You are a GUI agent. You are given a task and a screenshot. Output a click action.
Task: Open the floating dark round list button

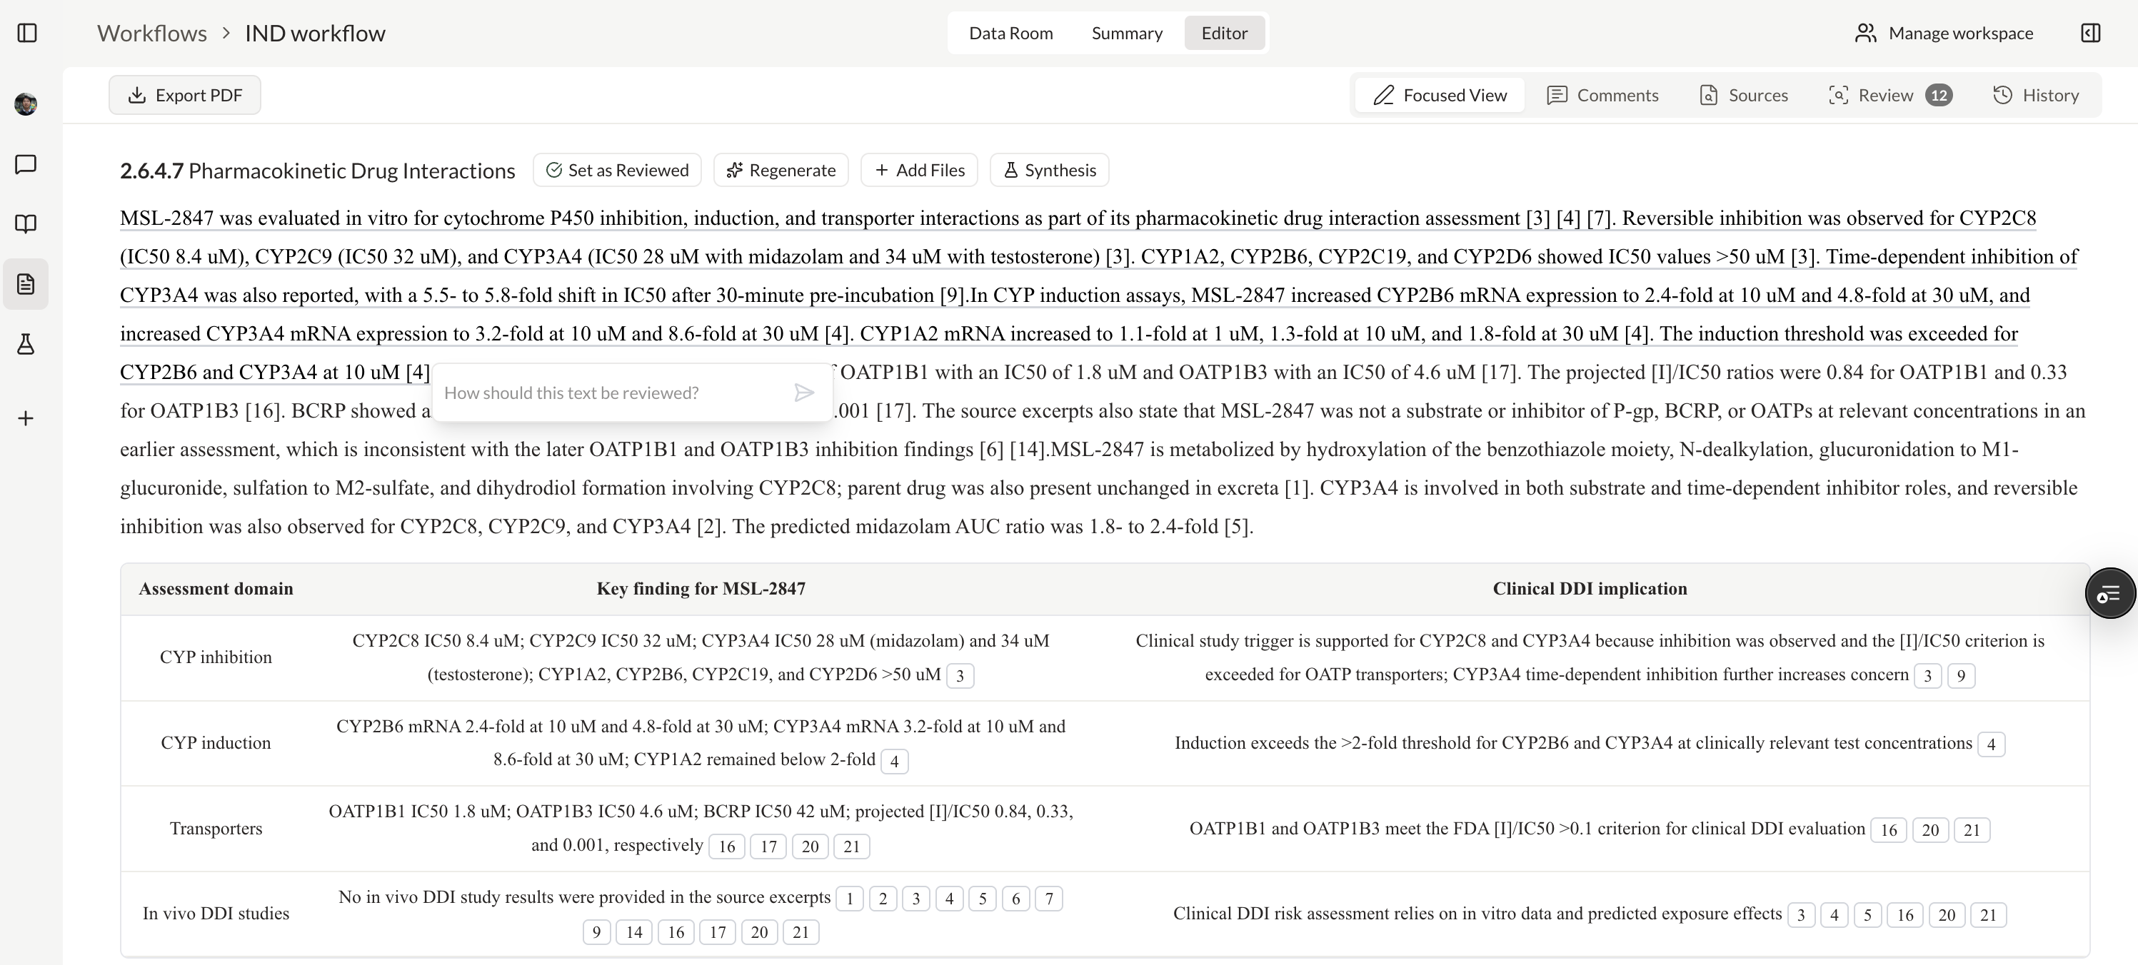click(x=2109, y=593)
